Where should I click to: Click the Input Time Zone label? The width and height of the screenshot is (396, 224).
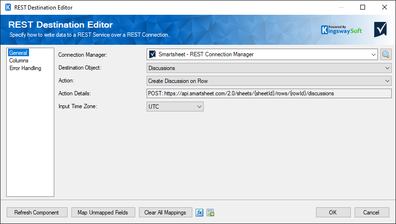78,106
